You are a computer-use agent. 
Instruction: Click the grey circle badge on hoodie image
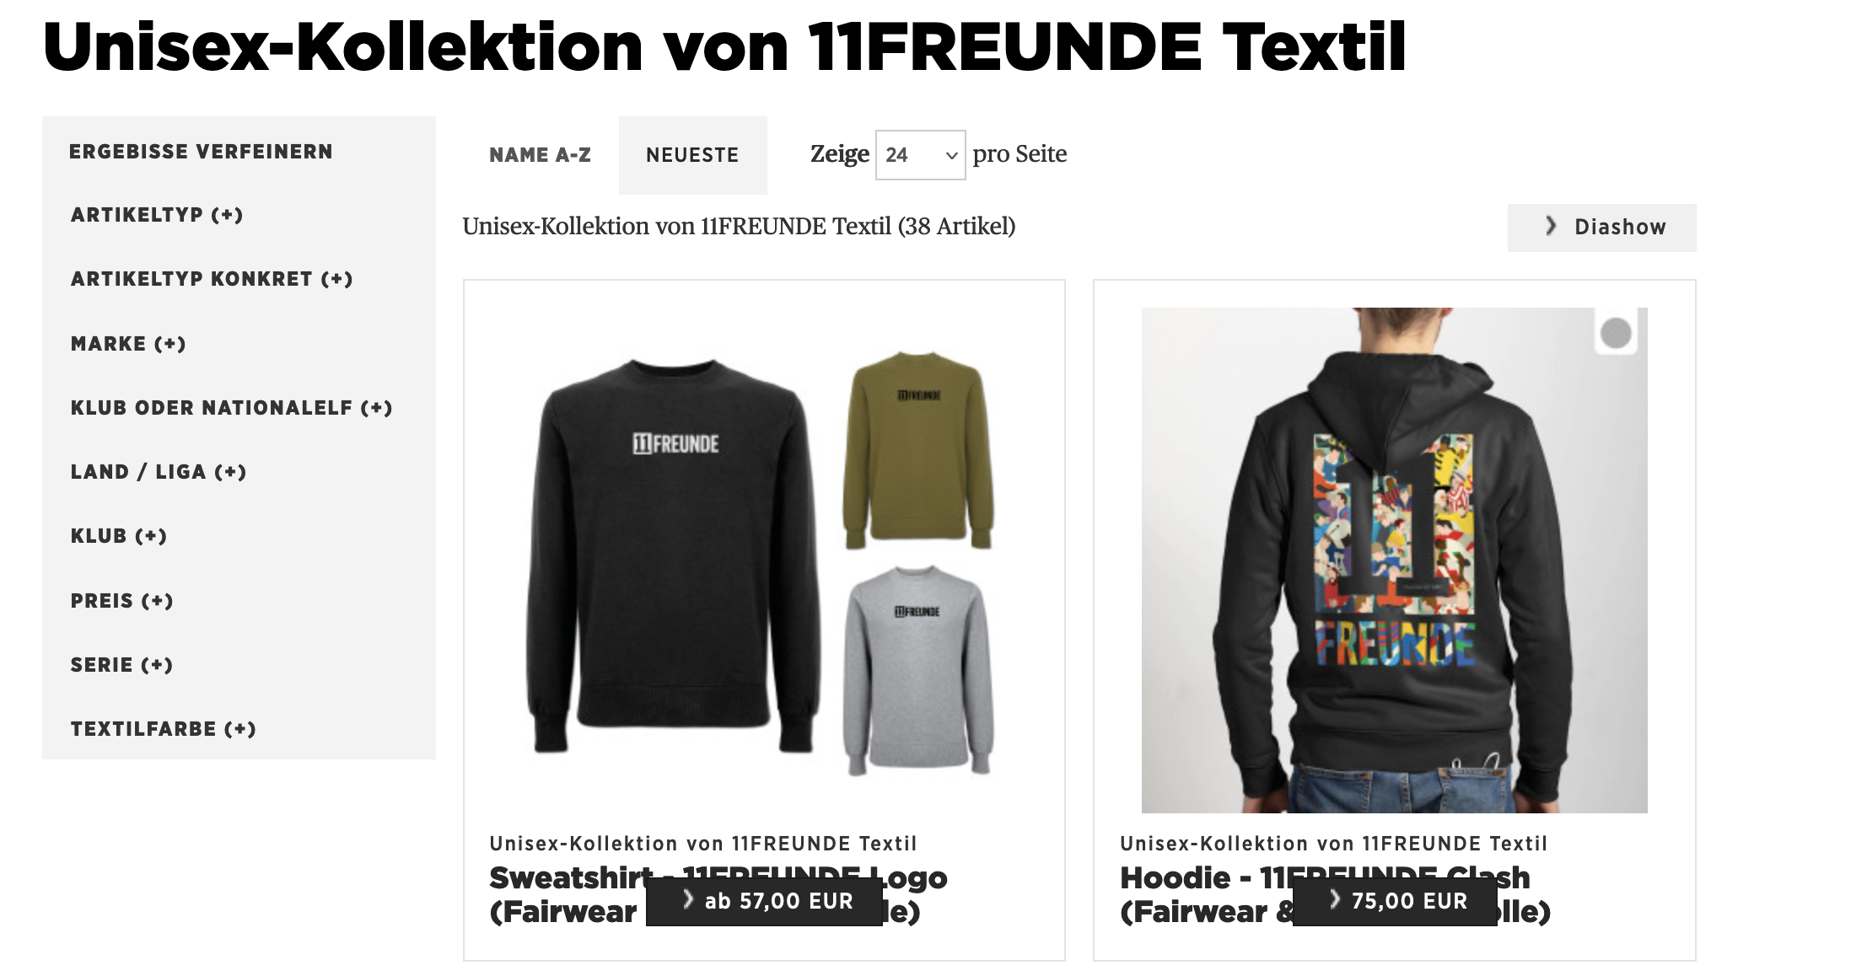[1616, 333]
